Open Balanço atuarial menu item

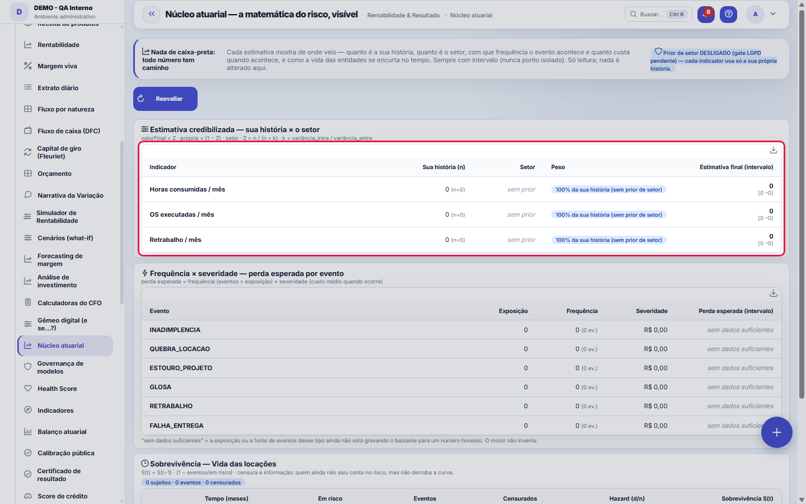(x=65, y=432)
